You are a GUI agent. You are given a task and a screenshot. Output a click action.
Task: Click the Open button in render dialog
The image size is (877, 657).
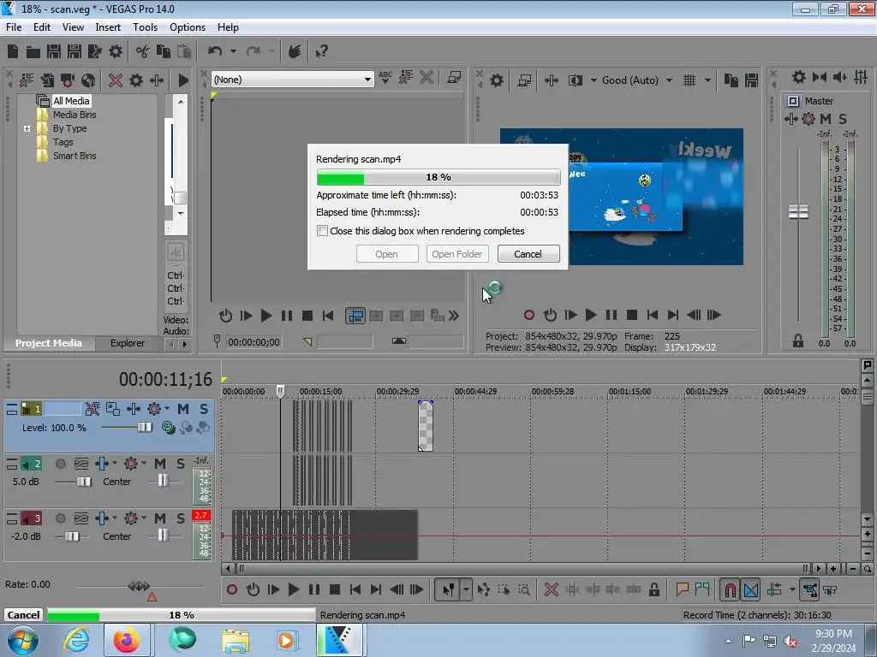pos(386,254)
